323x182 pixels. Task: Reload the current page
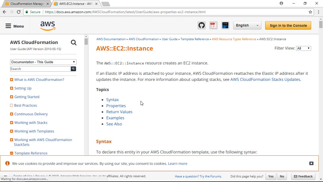(x=19, y=12)
